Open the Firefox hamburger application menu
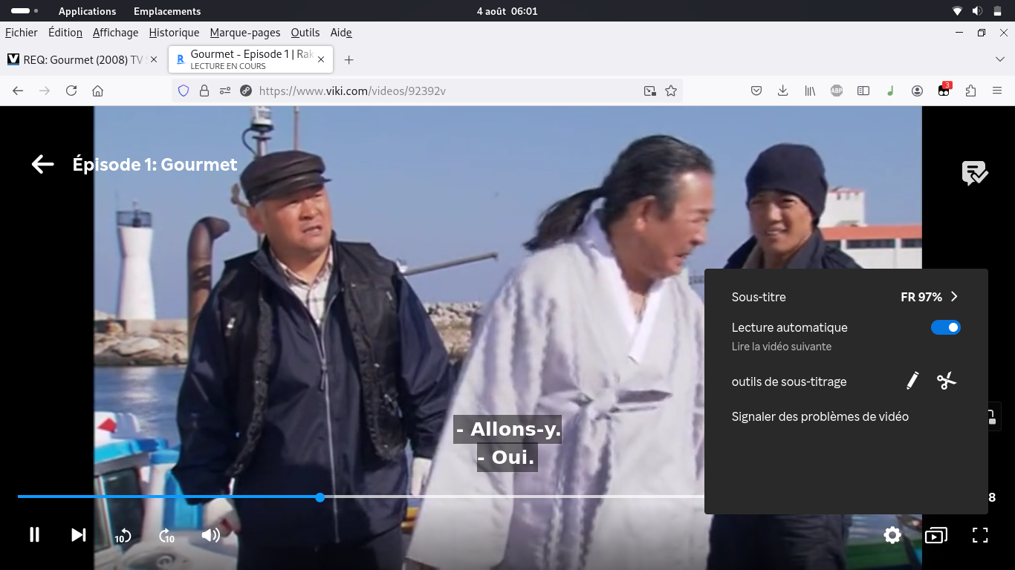 (x=997, y=91)
